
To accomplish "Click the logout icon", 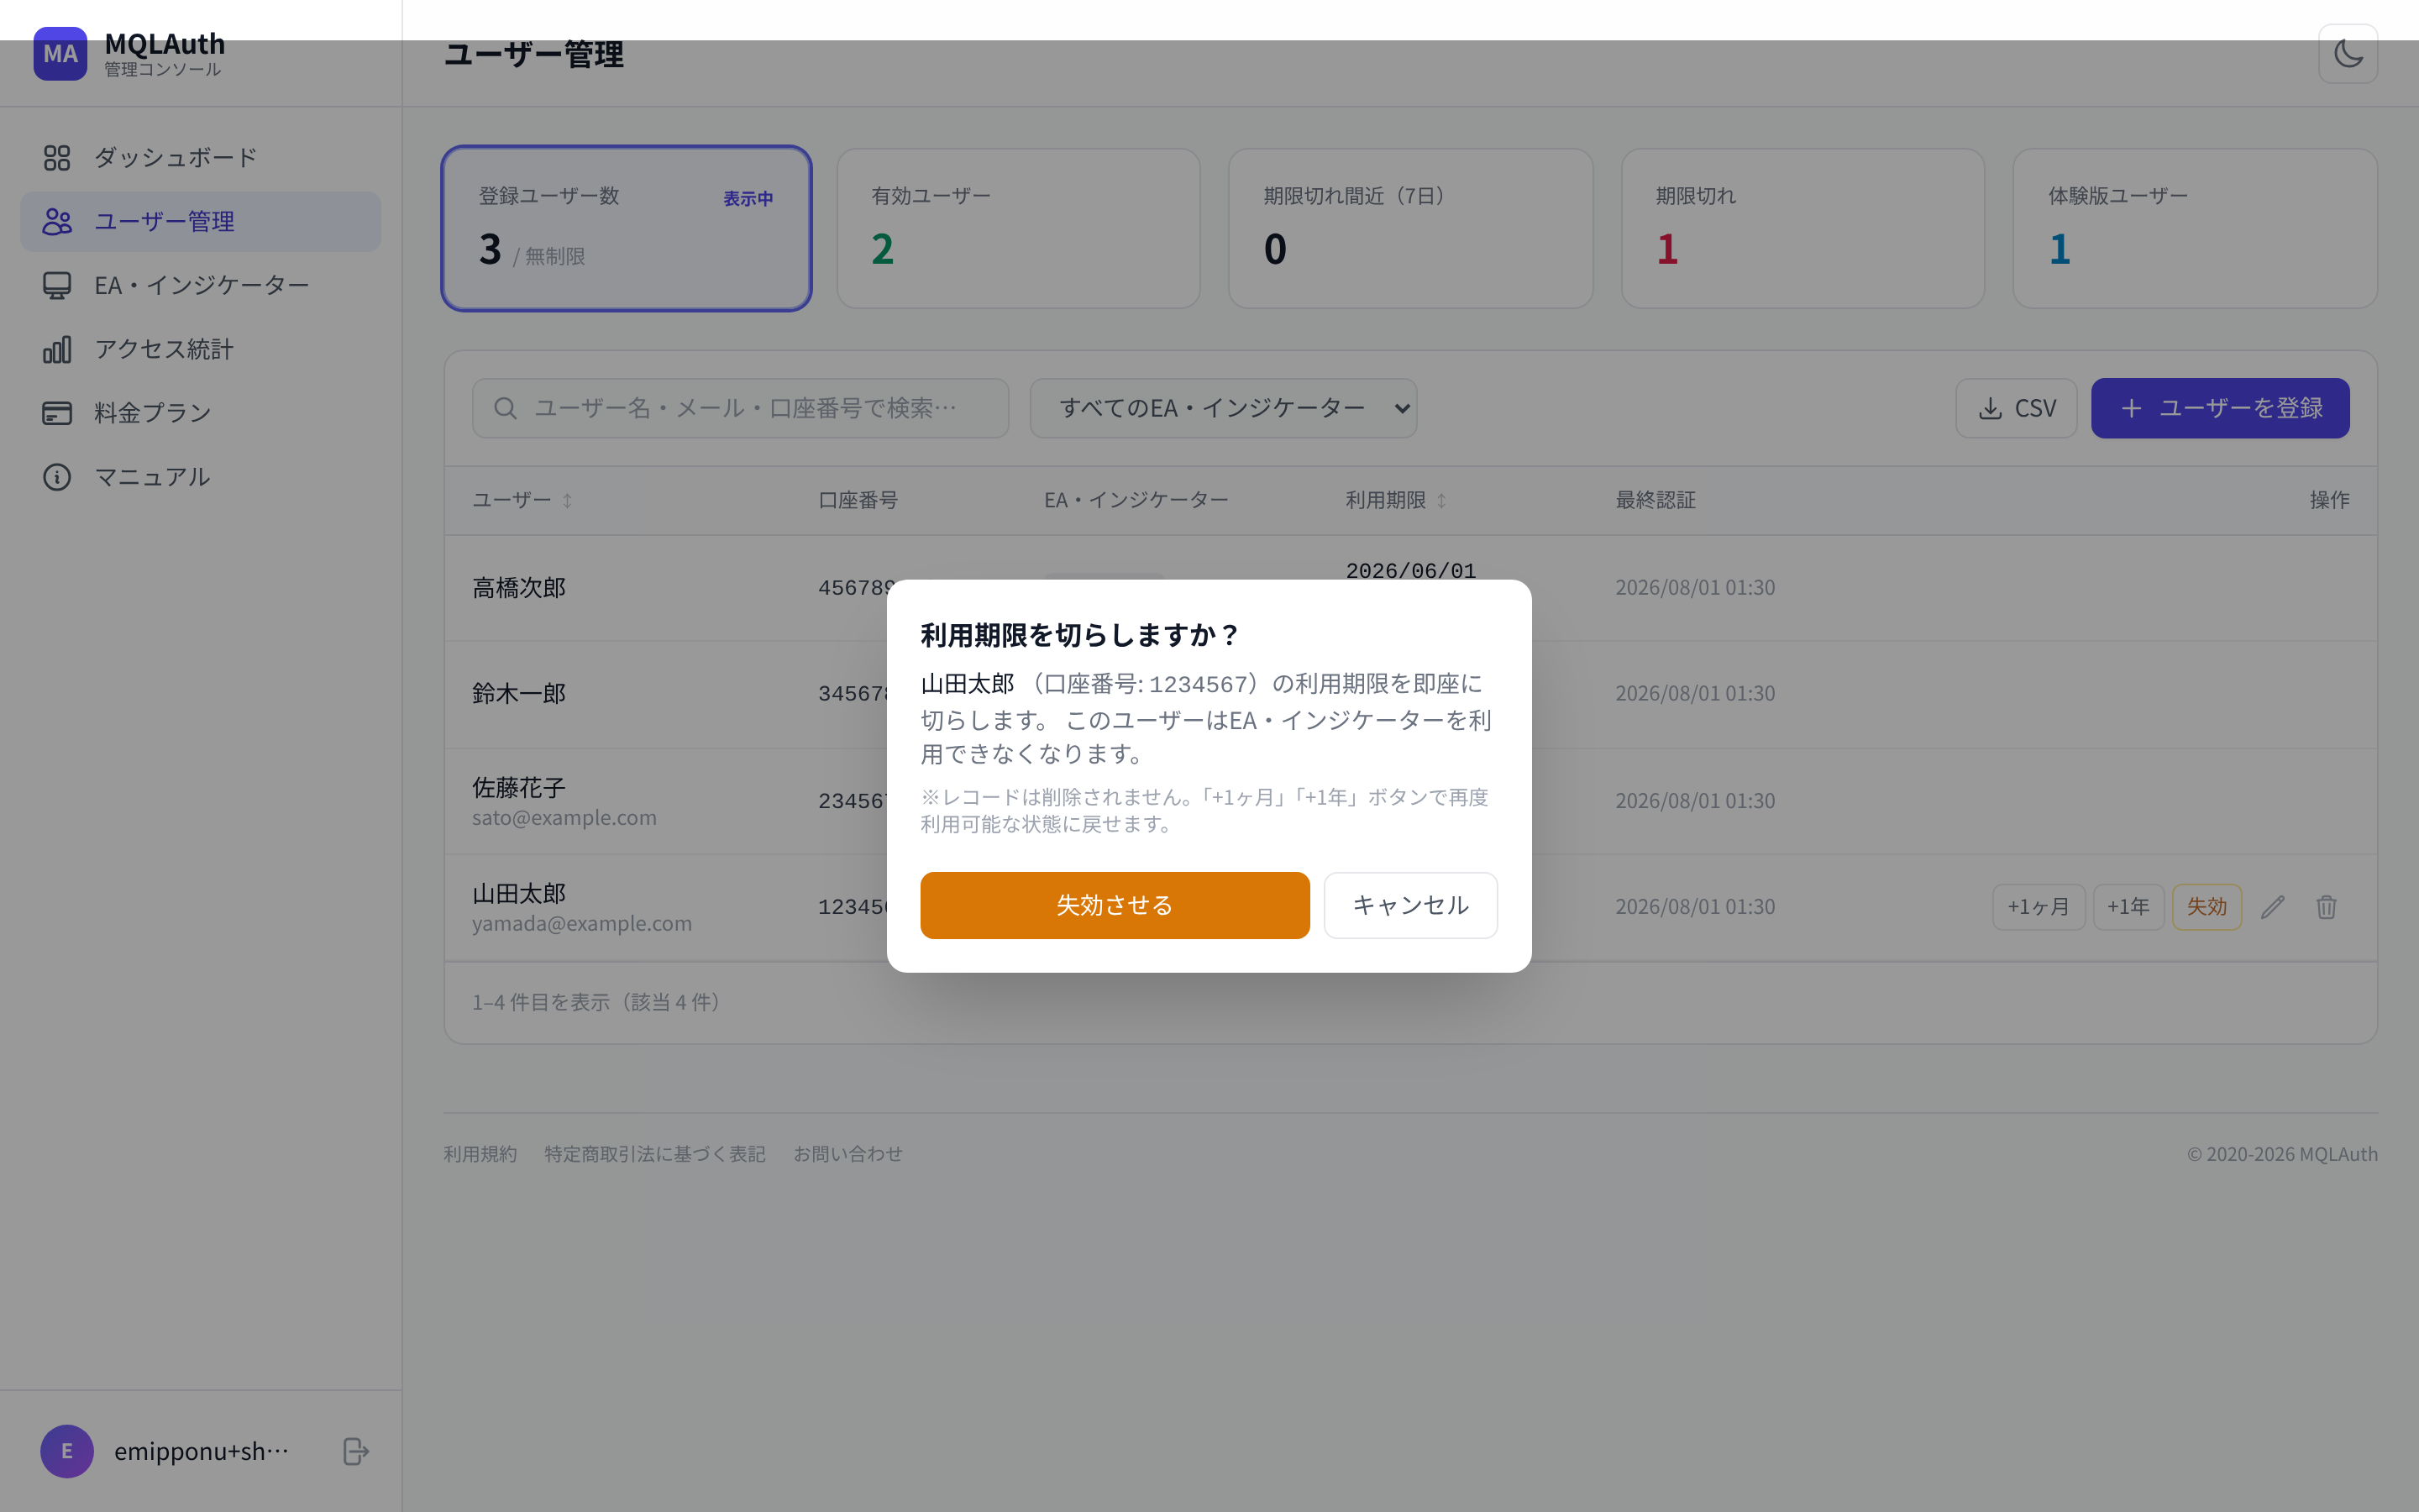I will [356, 1451].
